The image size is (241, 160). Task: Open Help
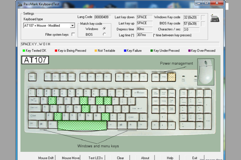pyautogui.click(x=170, y=158)
